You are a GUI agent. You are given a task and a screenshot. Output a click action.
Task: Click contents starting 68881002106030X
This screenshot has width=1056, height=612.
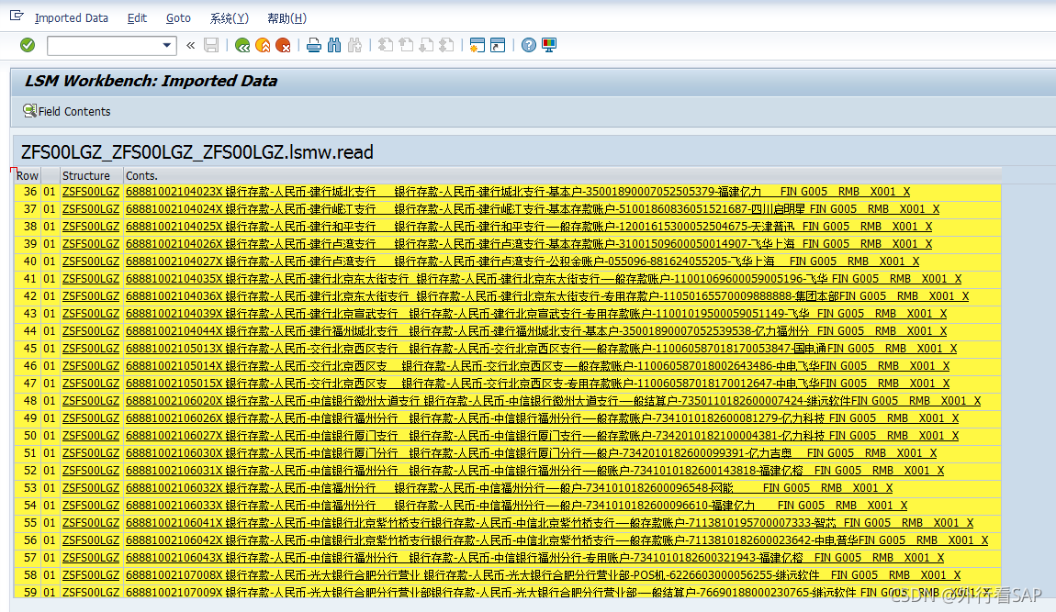(532, 453)
